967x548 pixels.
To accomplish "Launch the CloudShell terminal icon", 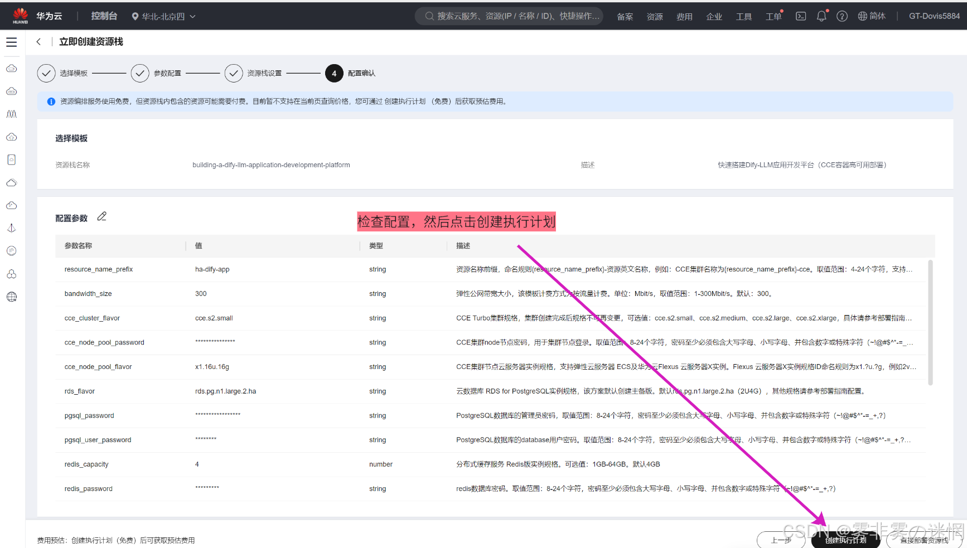I will pos(801,17).
